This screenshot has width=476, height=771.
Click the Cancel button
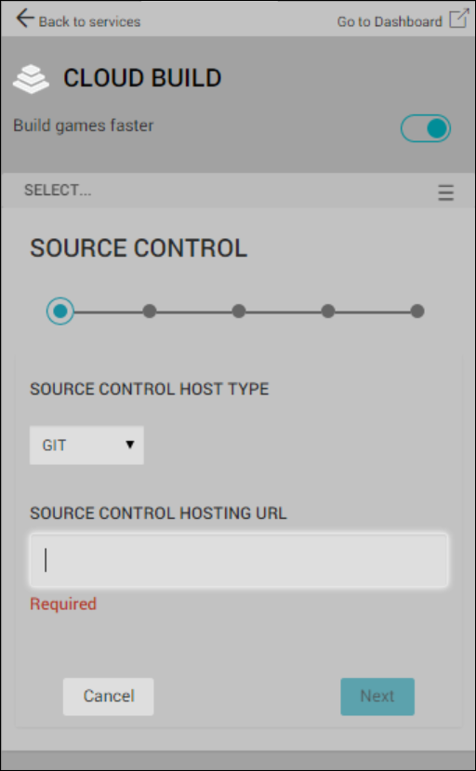click(x=108, y=697)
